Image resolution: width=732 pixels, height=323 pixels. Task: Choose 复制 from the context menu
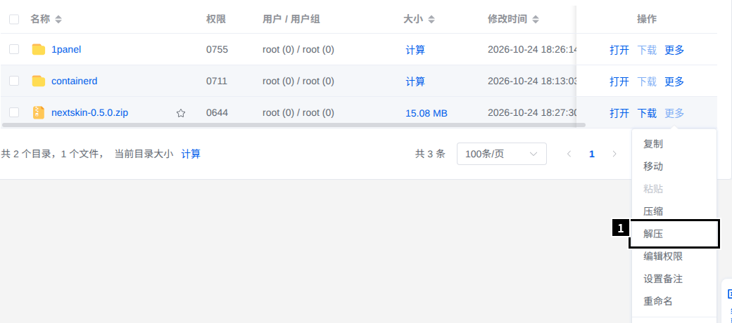(674, 144)
